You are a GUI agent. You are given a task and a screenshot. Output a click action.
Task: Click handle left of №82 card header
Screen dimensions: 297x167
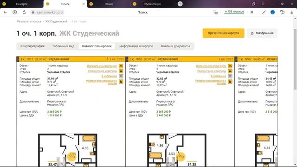(236, 59)
